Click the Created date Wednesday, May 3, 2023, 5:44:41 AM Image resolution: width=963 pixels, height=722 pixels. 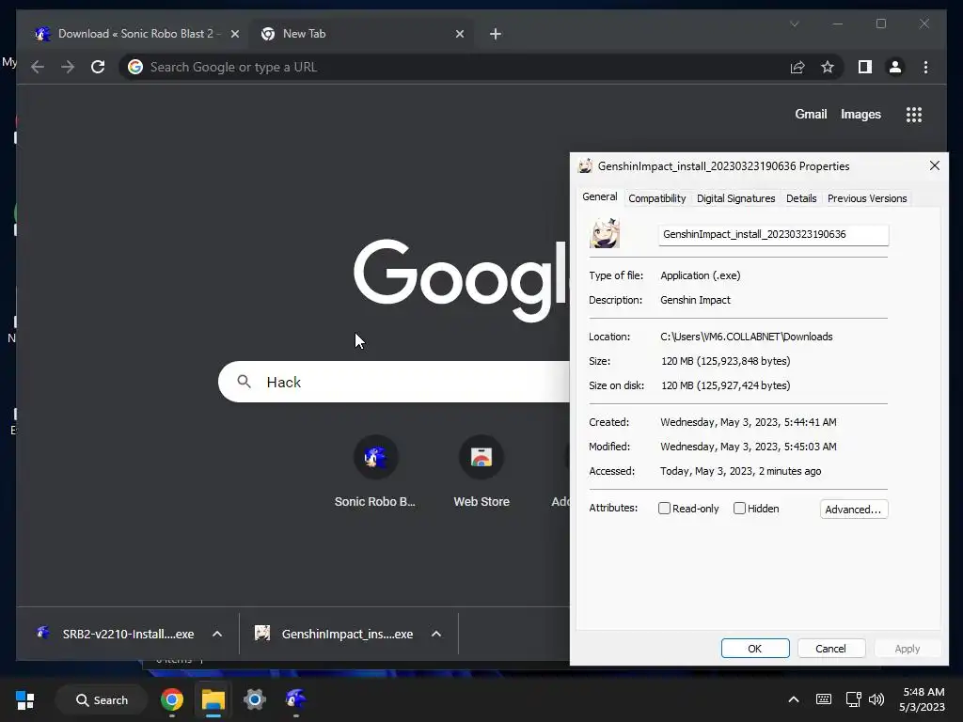pos(748,422)
